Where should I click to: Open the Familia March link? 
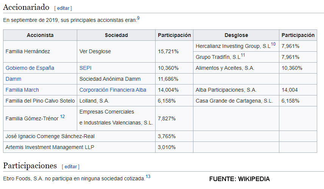tap(22, 90)
